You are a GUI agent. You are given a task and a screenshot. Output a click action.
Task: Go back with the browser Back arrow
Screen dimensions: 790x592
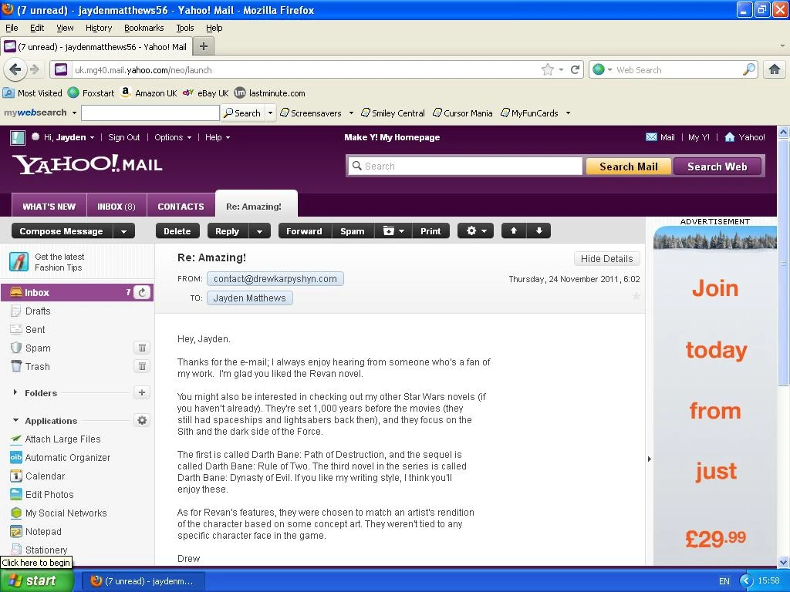[x=15, y=69]
